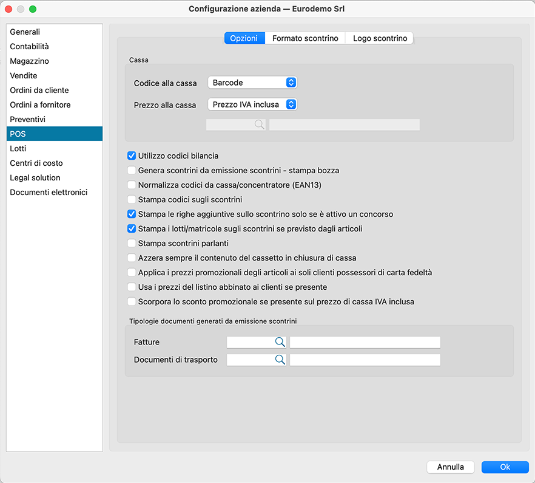
Task: Switch to the 'Formato scontrino' tab
Action: coord(305,38)
